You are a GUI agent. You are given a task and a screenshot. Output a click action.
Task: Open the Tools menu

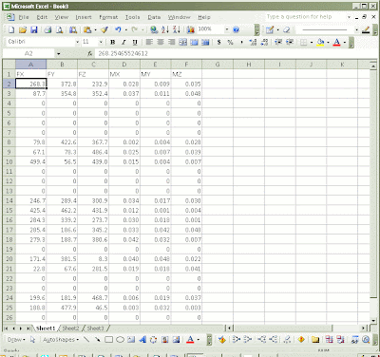pyautogui.click(x=132, y=17)
